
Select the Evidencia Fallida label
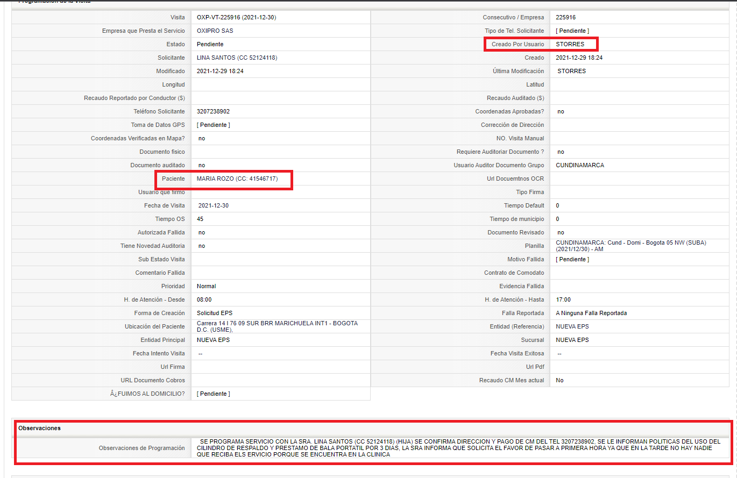coord(521,286)
